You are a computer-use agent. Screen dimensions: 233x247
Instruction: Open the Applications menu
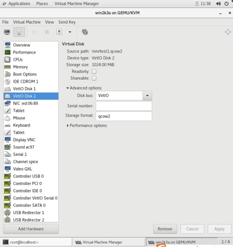pos(16,4)
